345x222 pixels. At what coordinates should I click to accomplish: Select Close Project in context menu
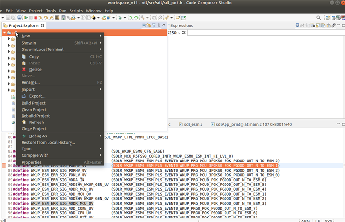[x=60, y=129]
